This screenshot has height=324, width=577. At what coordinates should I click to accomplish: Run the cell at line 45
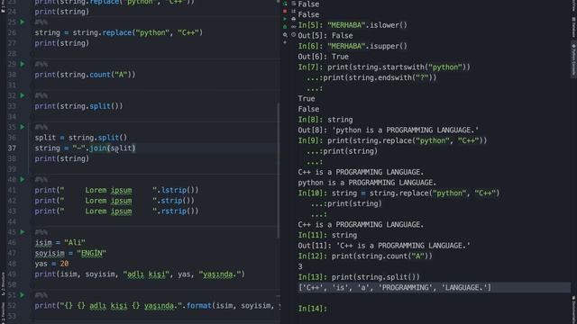[x=23, y=232]
